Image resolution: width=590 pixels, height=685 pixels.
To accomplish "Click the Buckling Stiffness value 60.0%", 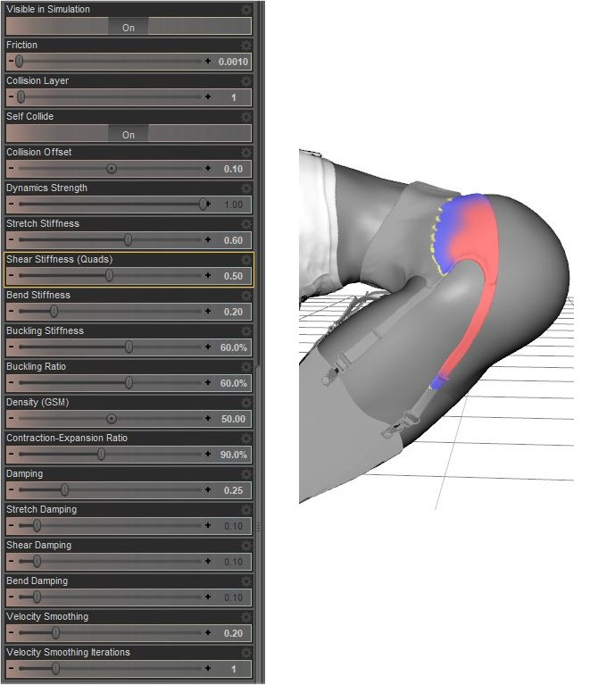I will click(233, 347).
